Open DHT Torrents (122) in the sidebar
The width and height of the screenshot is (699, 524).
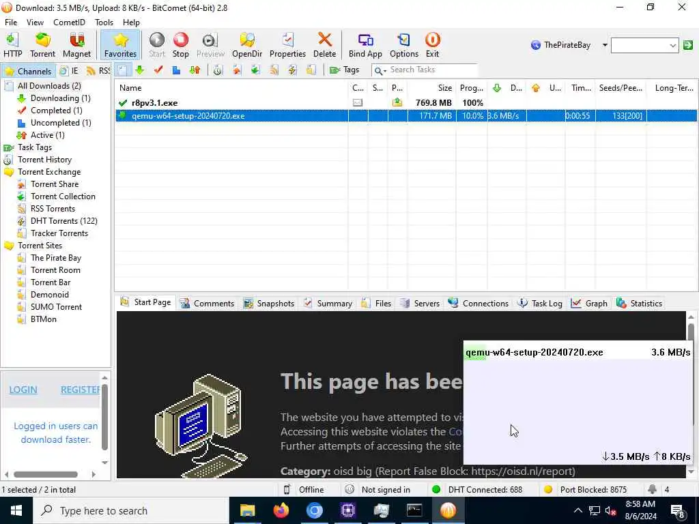[63, 221]
